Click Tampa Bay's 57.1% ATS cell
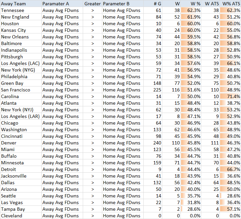 click(x=230, y=209)
